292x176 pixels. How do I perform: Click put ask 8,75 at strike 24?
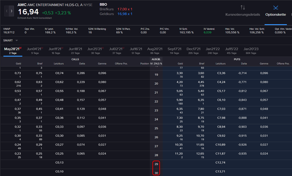pos(201,118)
